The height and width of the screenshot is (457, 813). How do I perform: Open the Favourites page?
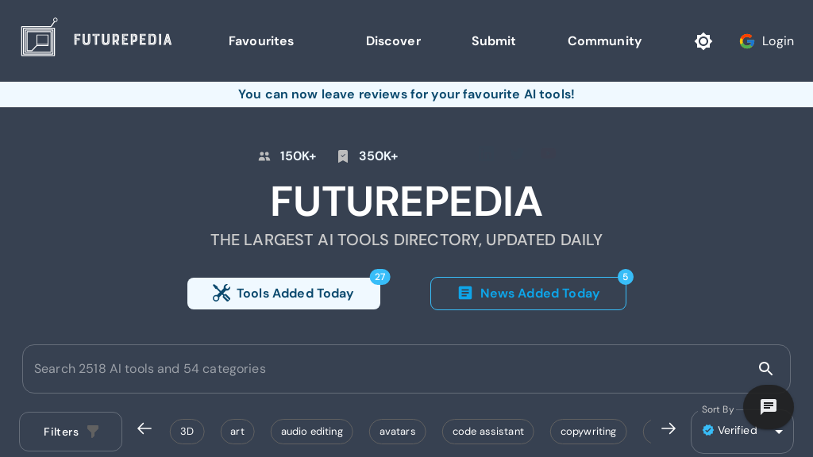point(261,41)
